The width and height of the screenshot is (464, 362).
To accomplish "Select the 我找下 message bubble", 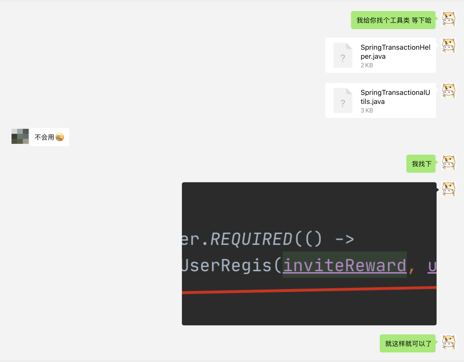I will tap(421, 164).
